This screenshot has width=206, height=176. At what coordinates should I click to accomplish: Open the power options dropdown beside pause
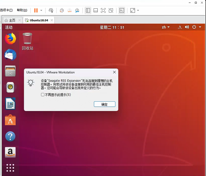click(x=41, y=10)
